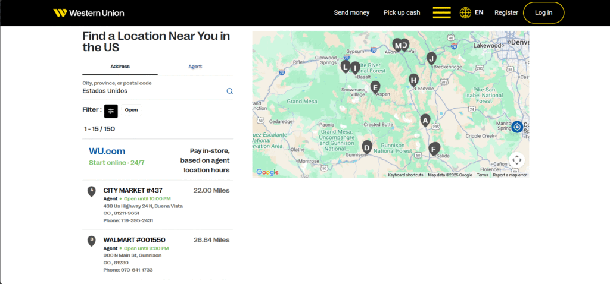Click map marker J near Breckenridge
610x284 pixels.
(431, 57)
